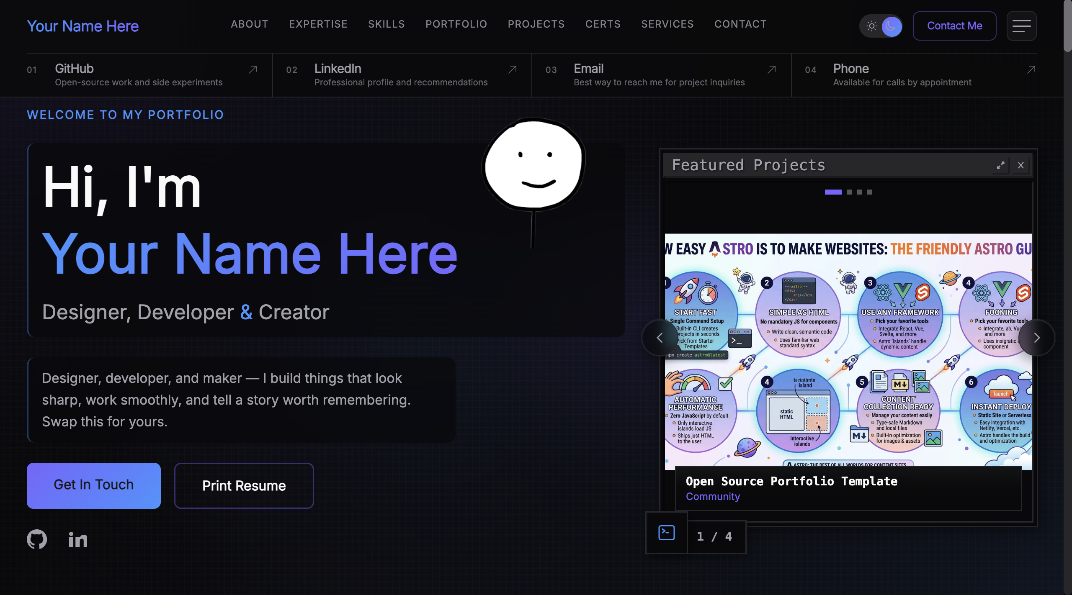Navigate to SKILLS
The width and height of the screenshot is (1072, 595).
(x=387, y=24)
